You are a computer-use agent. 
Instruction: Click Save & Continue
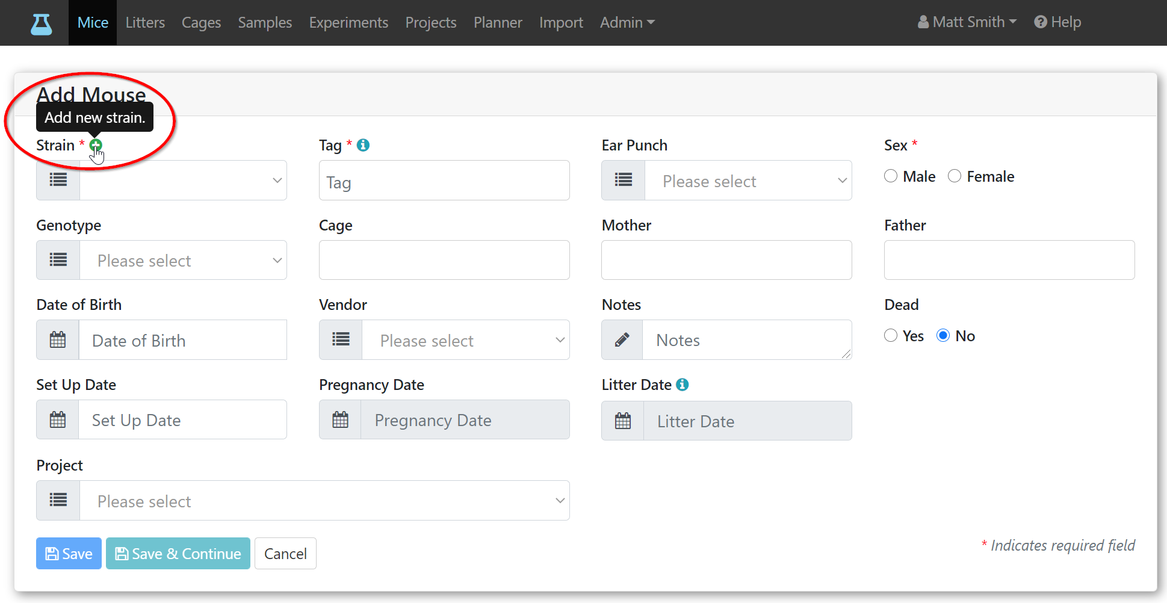click(178, 553)
